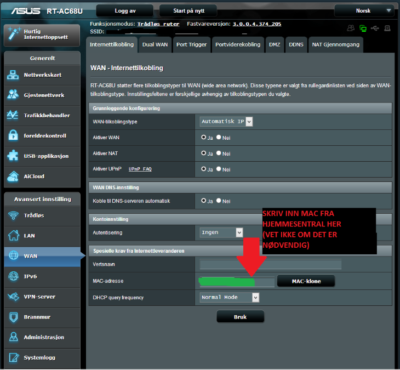Switch to the NAT Gjennomgang tab
This screenshot has width=400, height=370.
click(x=336, y=44)
